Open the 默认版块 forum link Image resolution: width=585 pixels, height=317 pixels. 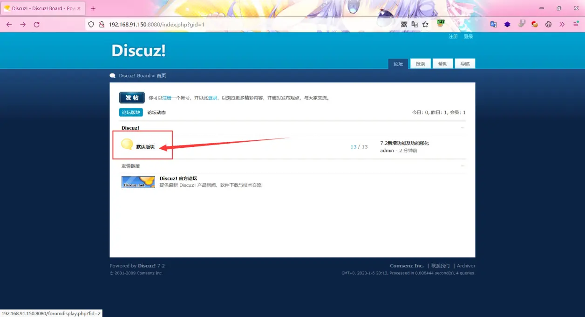(145, 147)
